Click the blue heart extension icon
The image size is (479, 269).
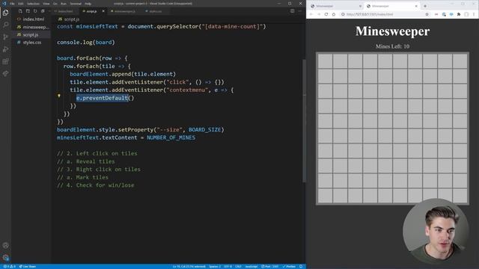pyautogui.click(x=451, y=14)
